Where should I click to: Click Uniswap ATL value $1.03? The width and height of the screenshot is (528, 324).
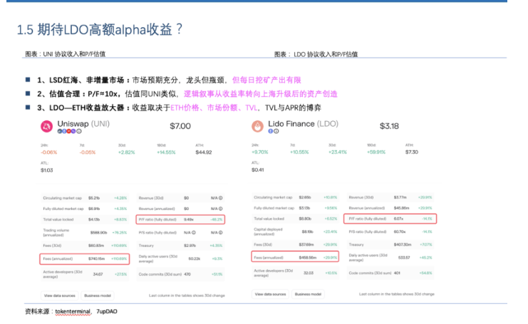pos(47,170)
